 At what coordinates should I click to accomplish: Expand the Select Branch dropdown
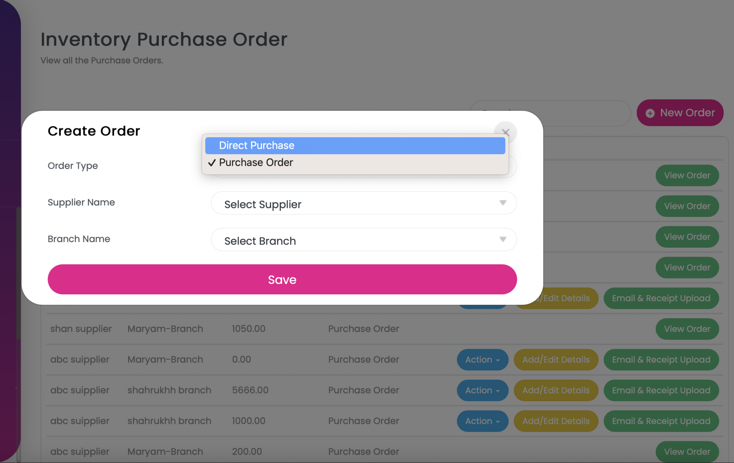pyautogui.click(x=363, y=240)
